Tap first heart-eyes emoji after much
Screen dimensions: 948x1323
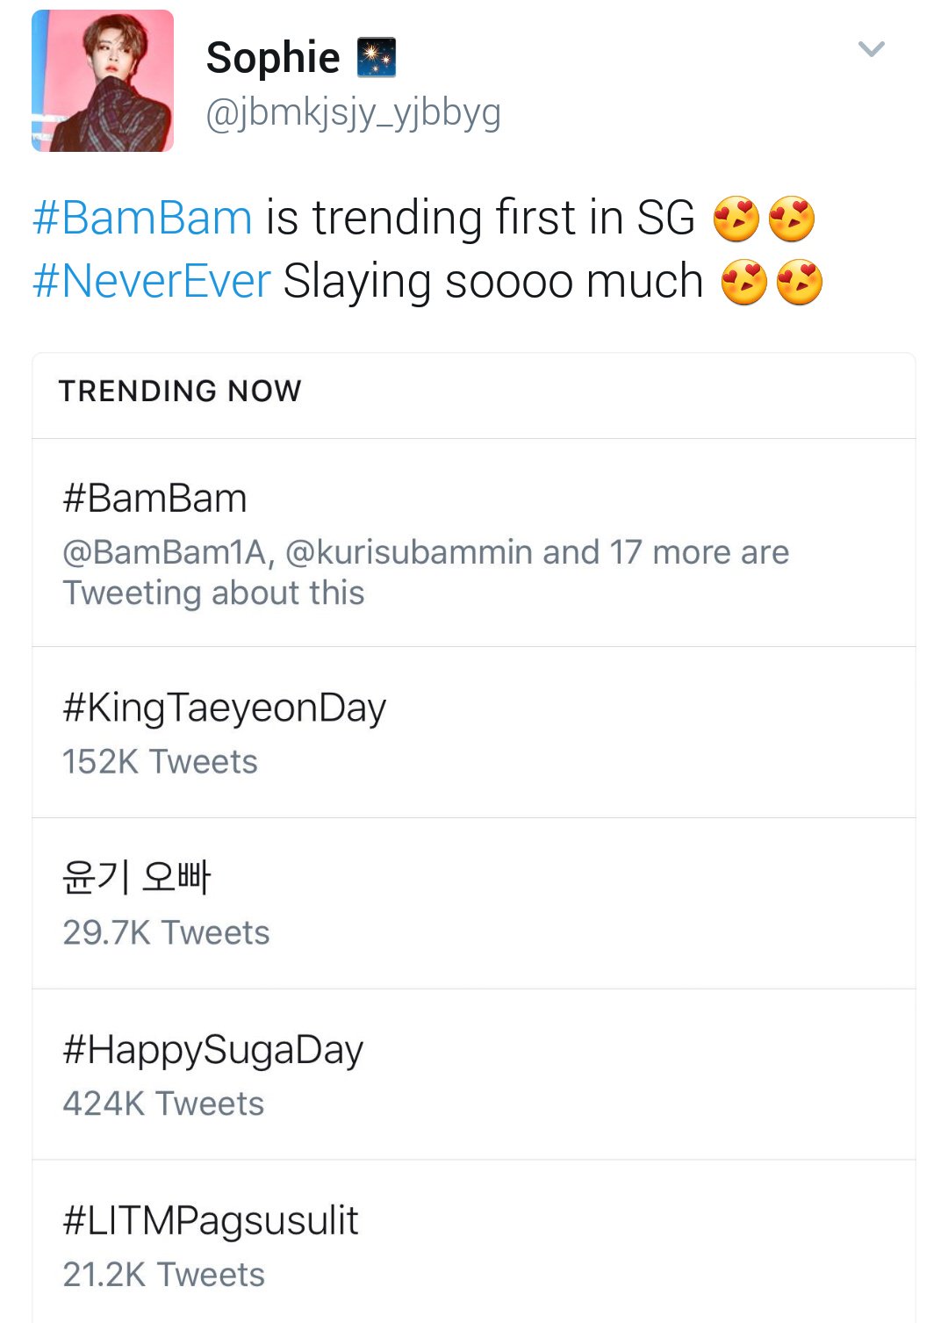743,283
